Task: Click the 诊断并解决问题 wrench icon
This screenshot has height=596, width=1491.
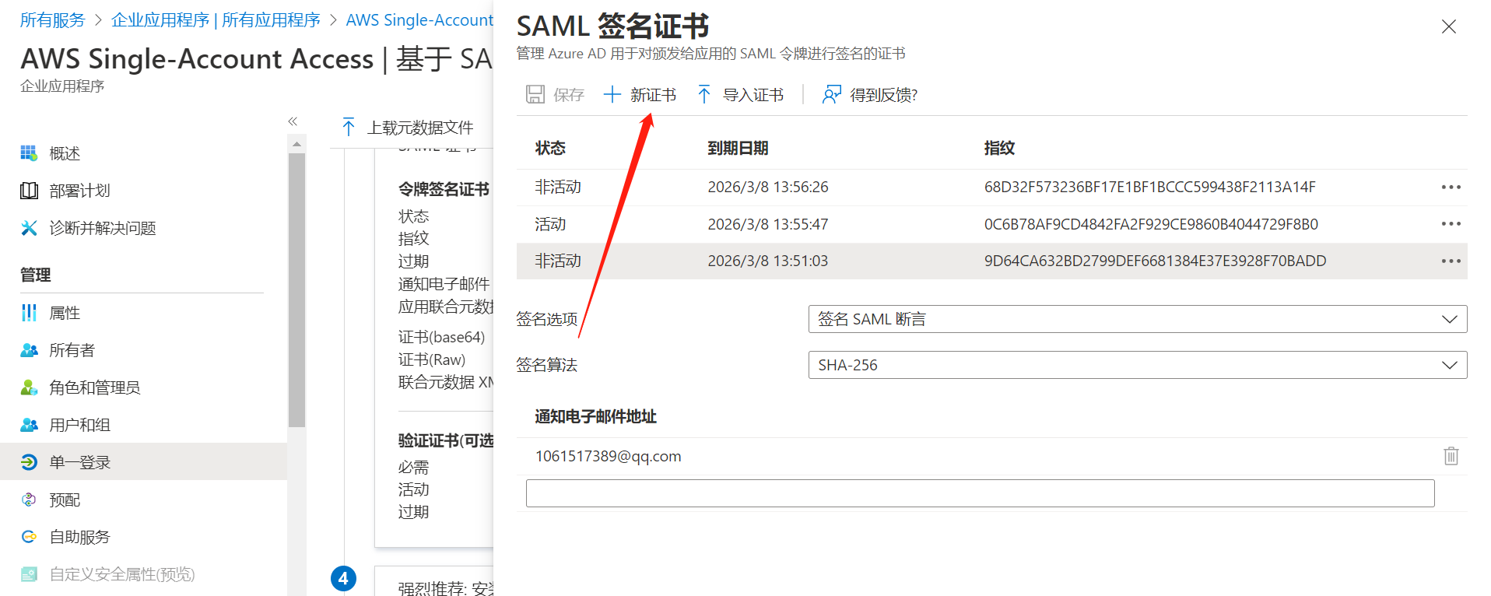Action: pos(29,228)
